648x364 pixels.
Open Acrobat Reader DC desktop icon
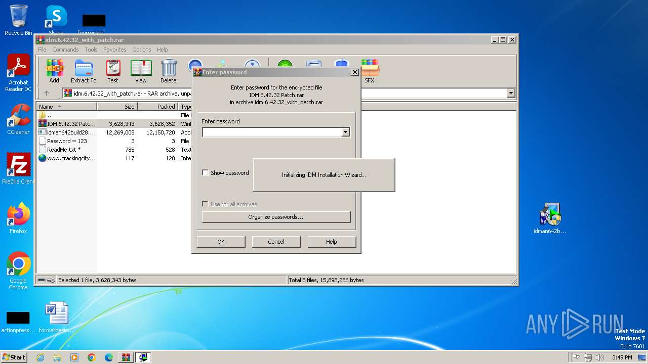click(18, 73)
